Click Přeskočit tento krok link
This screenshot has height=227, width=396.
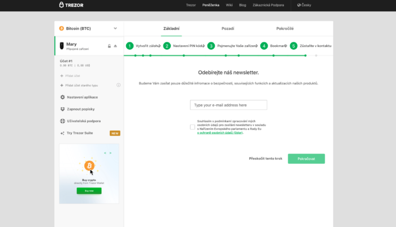tap(265, 159)
